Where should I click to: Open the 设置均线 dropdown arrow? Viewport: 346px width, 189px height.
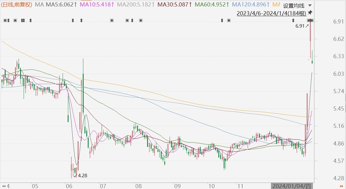click(310, 5)
